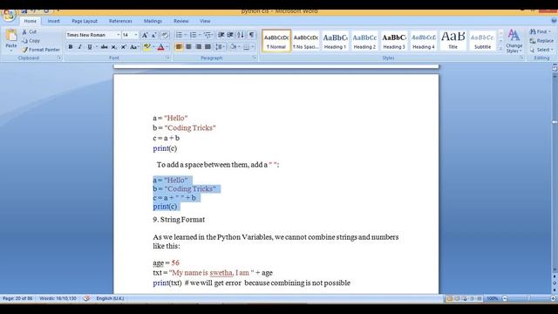Screen dimensions: 558x314
Task: Open the font size 14 dropdown
Action: (x=136, y=35)
